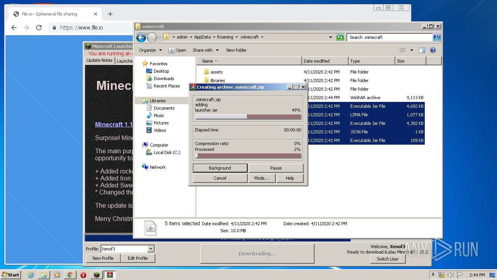The image size is (497, 280).
Task: Select Network in navigation pane
Action: pos(154,167)
